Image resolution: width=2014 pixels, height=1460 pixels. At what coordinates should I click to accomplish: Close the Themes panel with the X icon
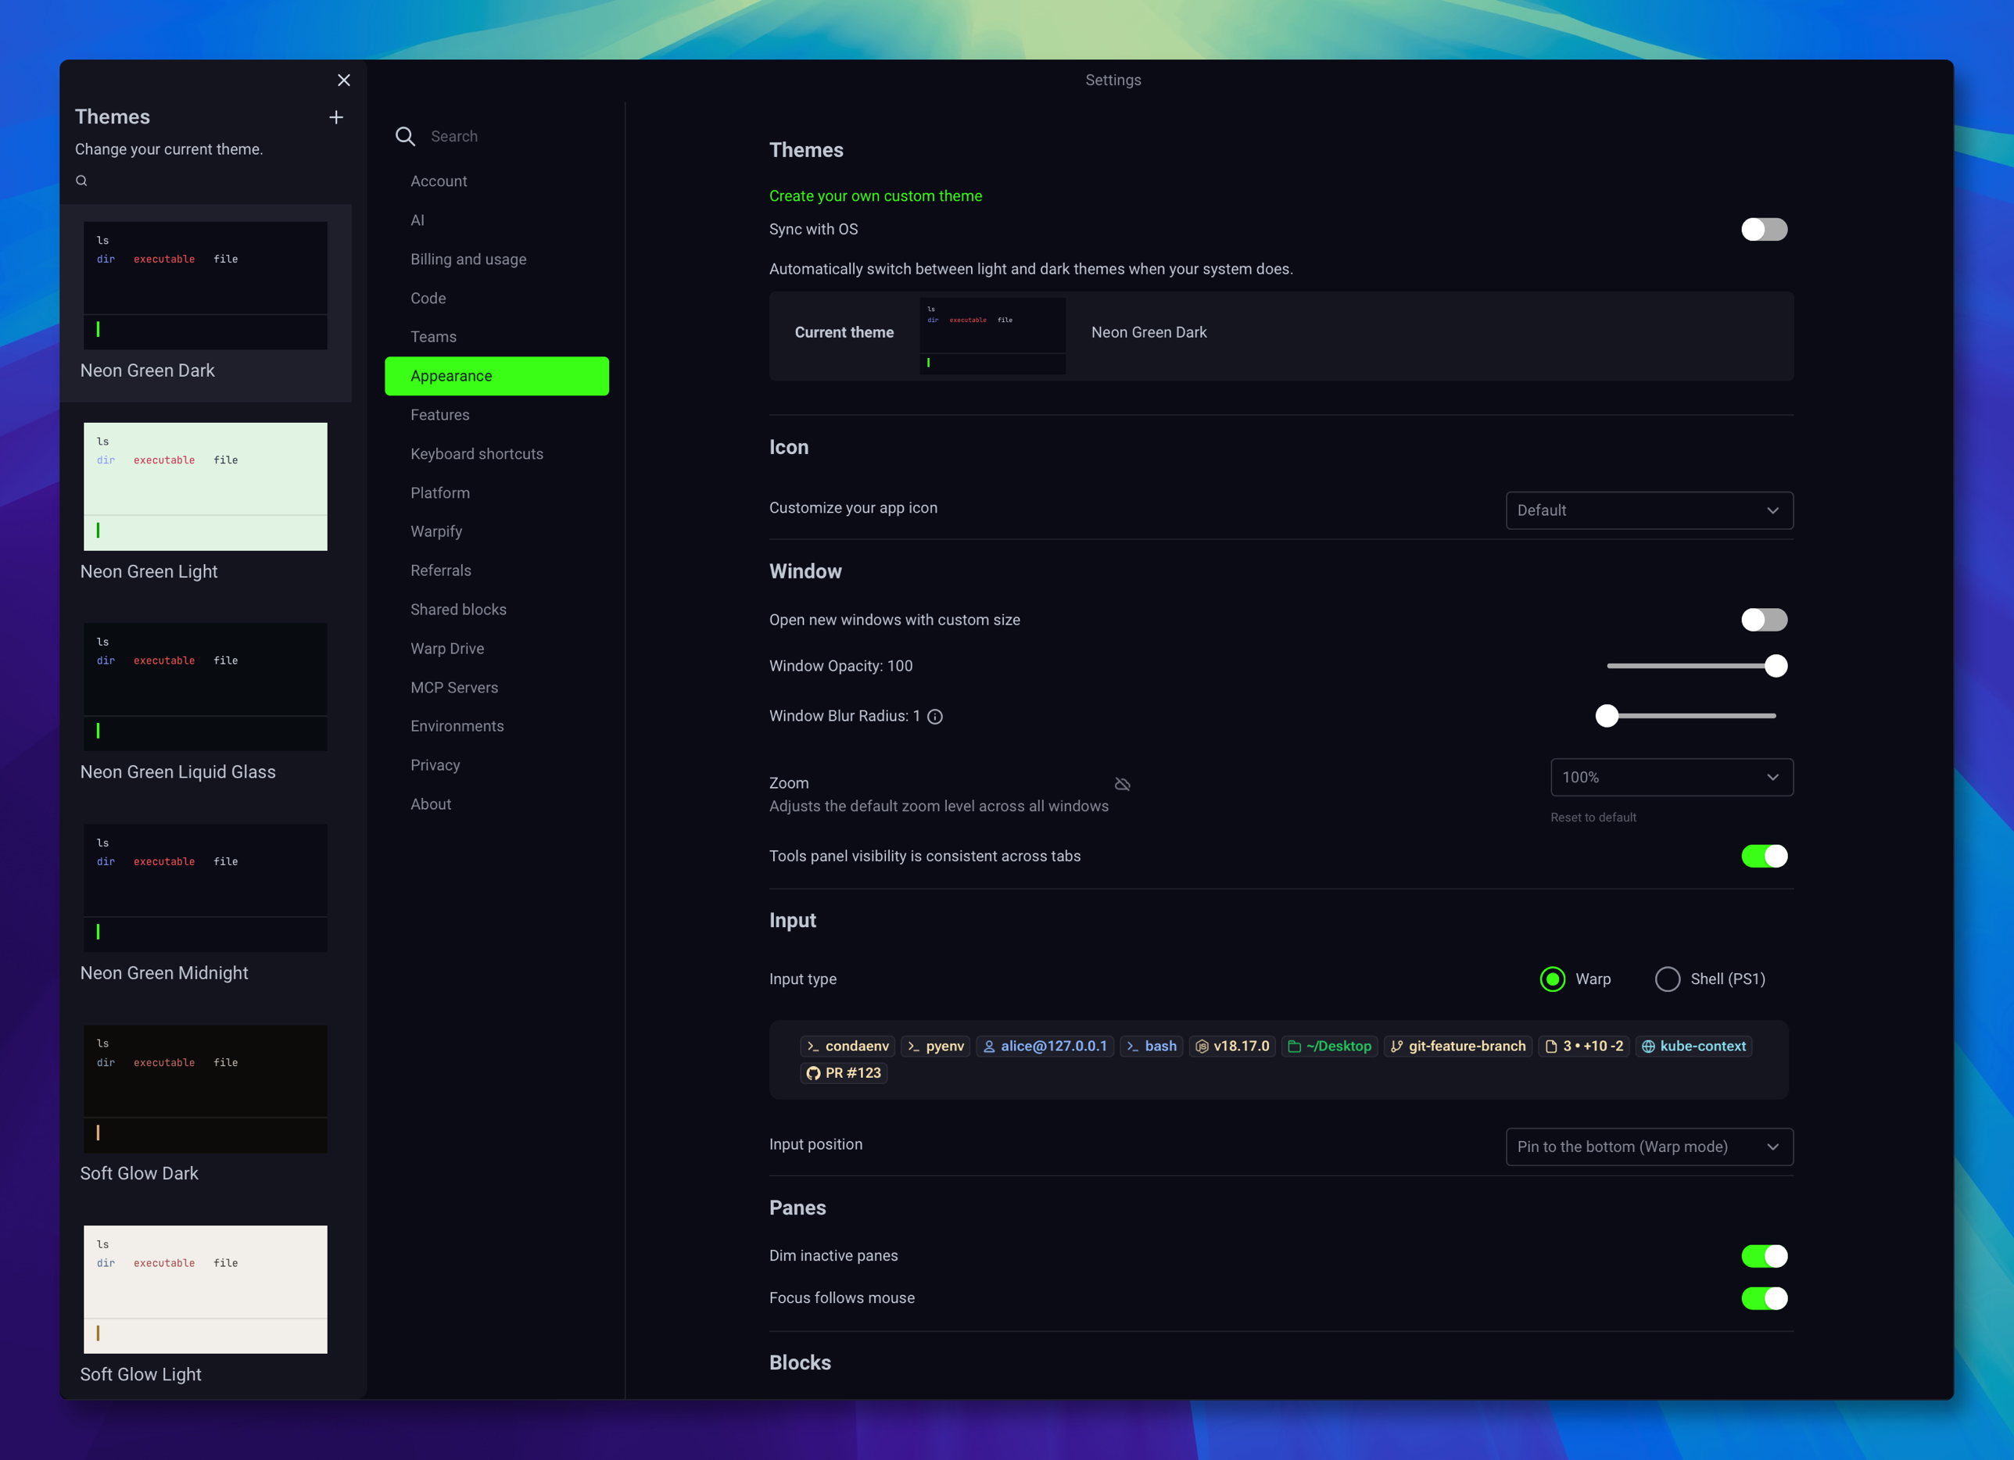tap(344, 80)
